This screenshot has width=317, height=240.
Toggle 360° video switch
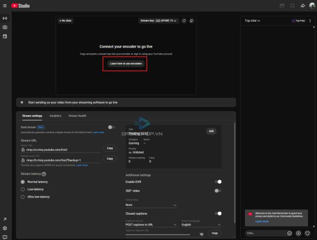click(x=218, y=191)
